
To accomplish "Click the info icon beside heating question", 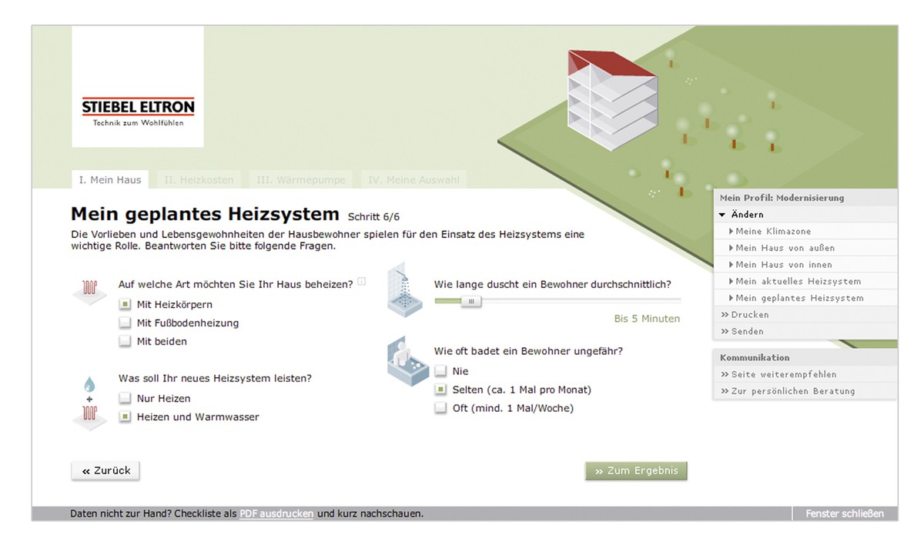I will tap(362, 282).
